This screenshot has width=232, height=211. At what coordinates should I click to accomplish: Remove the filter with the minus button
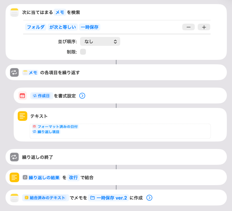[x=188, y=27]
